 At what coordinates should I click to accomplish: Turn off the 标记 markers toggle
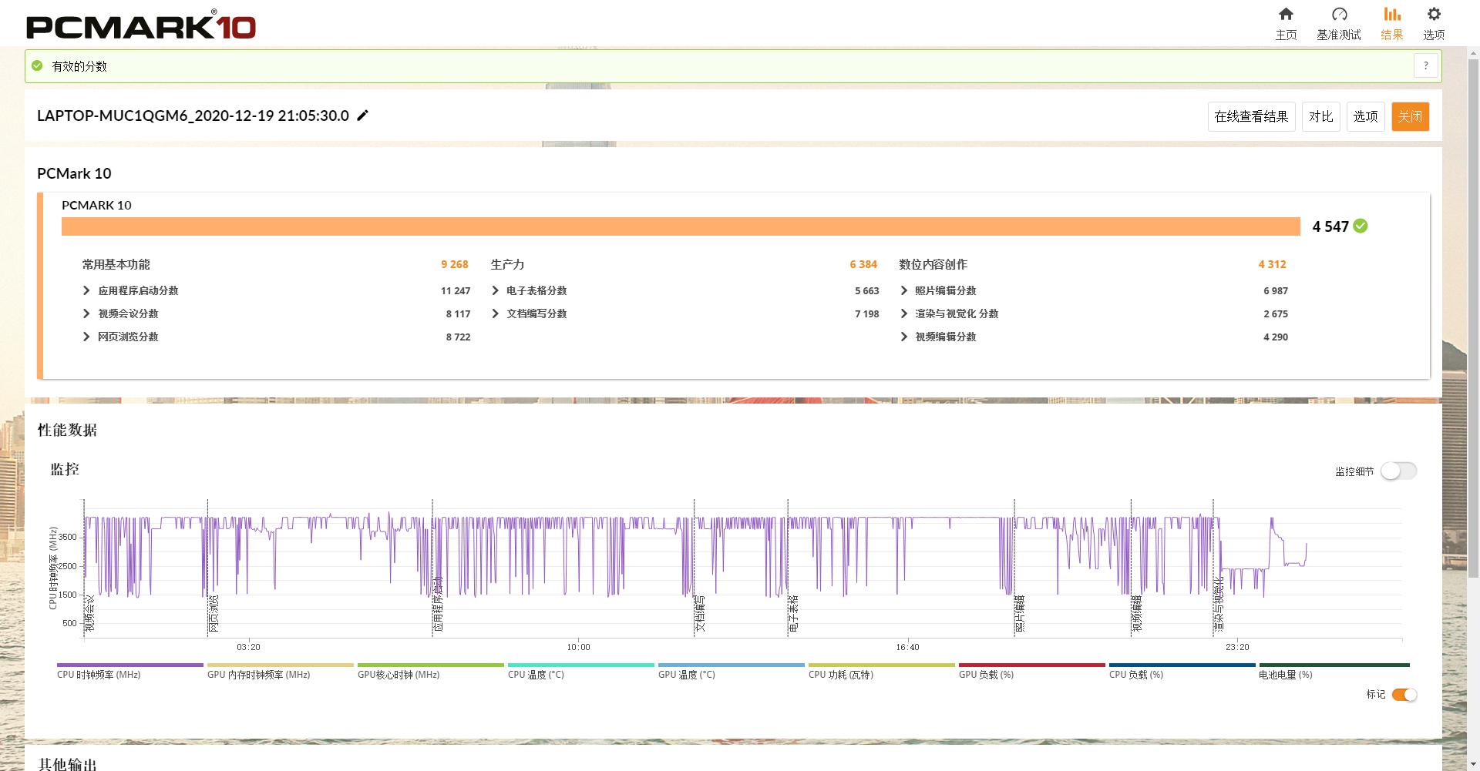1404,695
